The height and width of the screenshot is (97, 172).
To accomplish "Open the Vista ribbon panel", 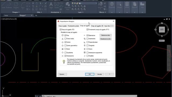I will [x=142, y=7].
